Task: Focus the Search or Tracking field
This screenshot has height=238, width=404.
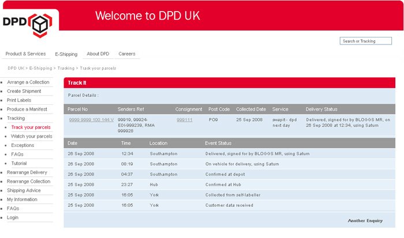Action: [365, 41]
